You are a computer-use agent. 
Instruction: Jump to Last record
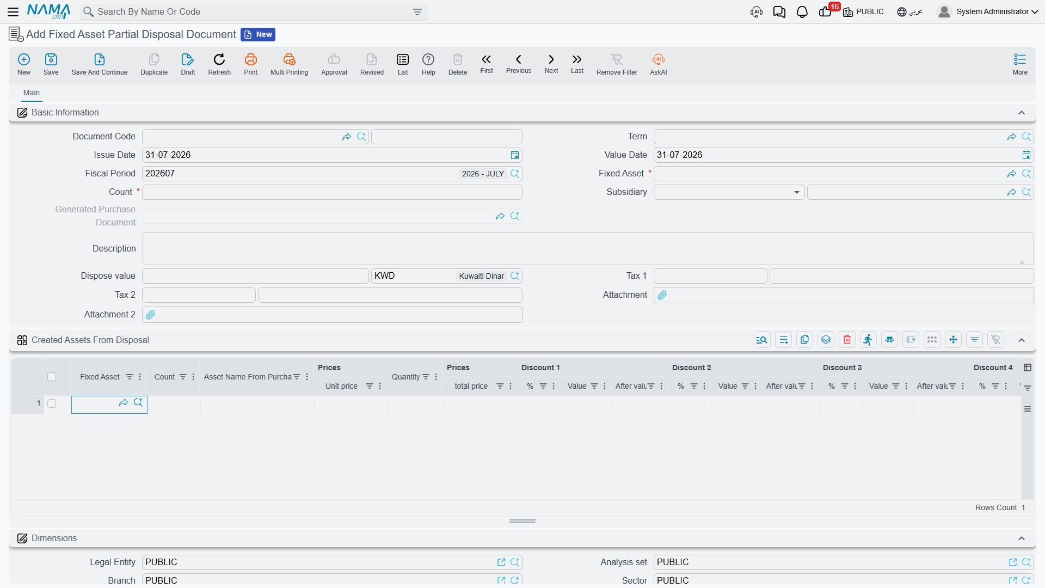(577, 64)
